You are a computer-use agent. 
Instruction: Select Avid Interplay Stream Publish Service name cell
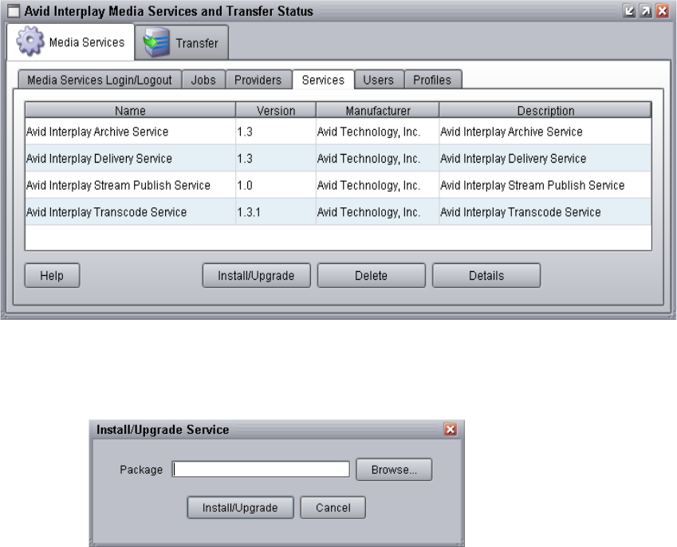point(131,185)
